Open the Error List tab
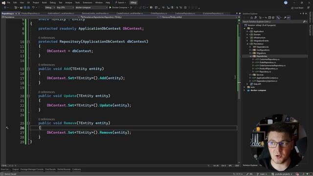This screenshot has height=176, width=313. [x=5, y=170]
